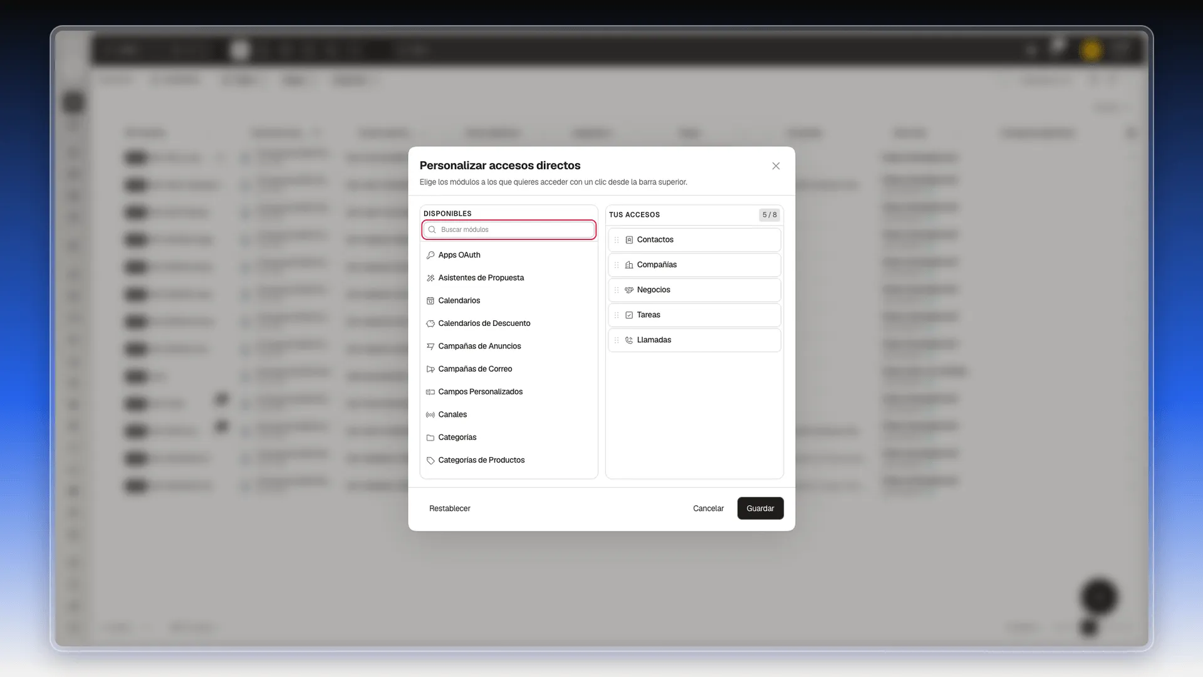Click the Campos Personalizados icon

[x=430, y=392]
